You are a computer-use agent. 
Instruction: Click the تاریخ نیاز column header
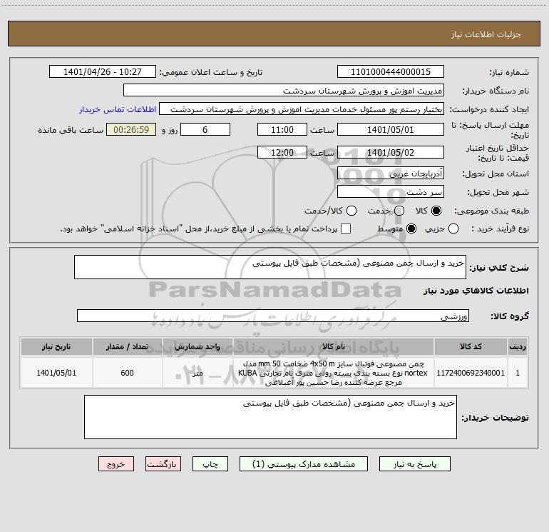(x=56, y=346)
